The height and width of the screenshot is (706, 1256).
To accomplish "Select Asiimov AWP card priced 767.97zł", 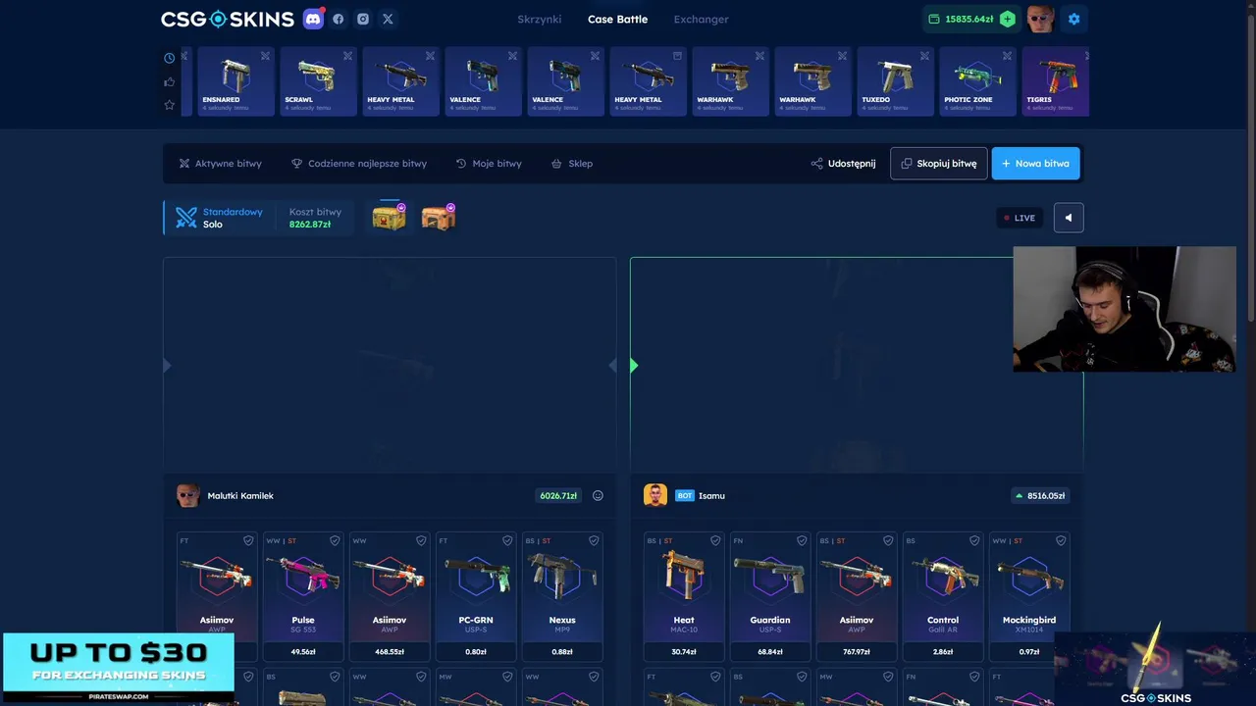I will click(857, 596).
